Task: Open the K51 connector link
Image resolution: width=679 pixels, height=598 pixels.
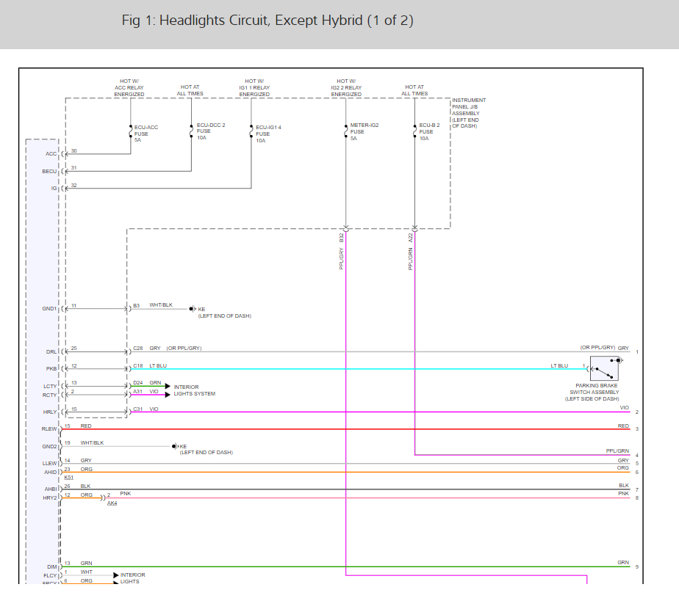Action: click(69, 478)
